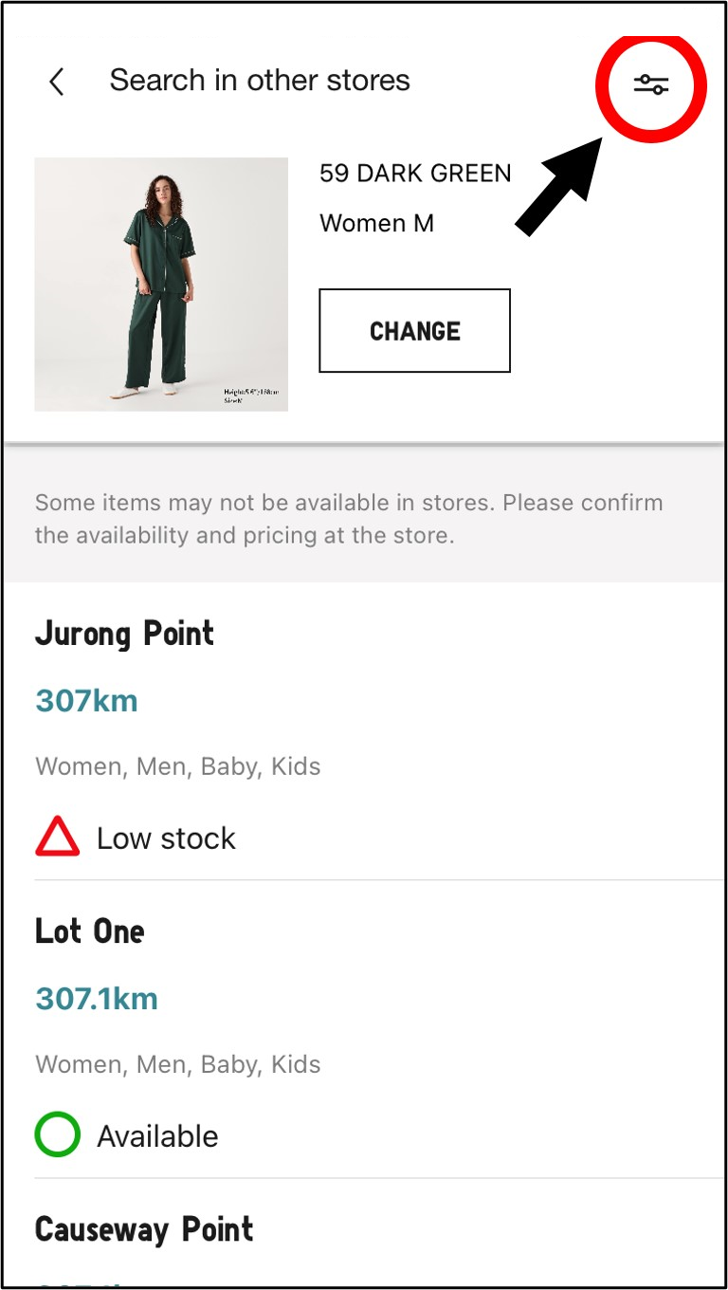The image size is (728, 1290).
Task: Click the red low stock triangle icon
Action: point(58,838)
